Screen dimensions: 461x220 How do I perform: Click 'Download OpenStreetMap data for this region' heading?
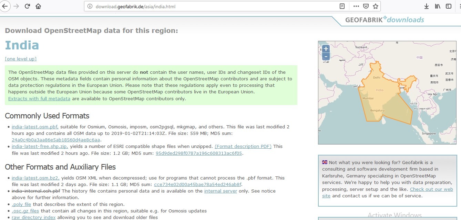[91, 31]
